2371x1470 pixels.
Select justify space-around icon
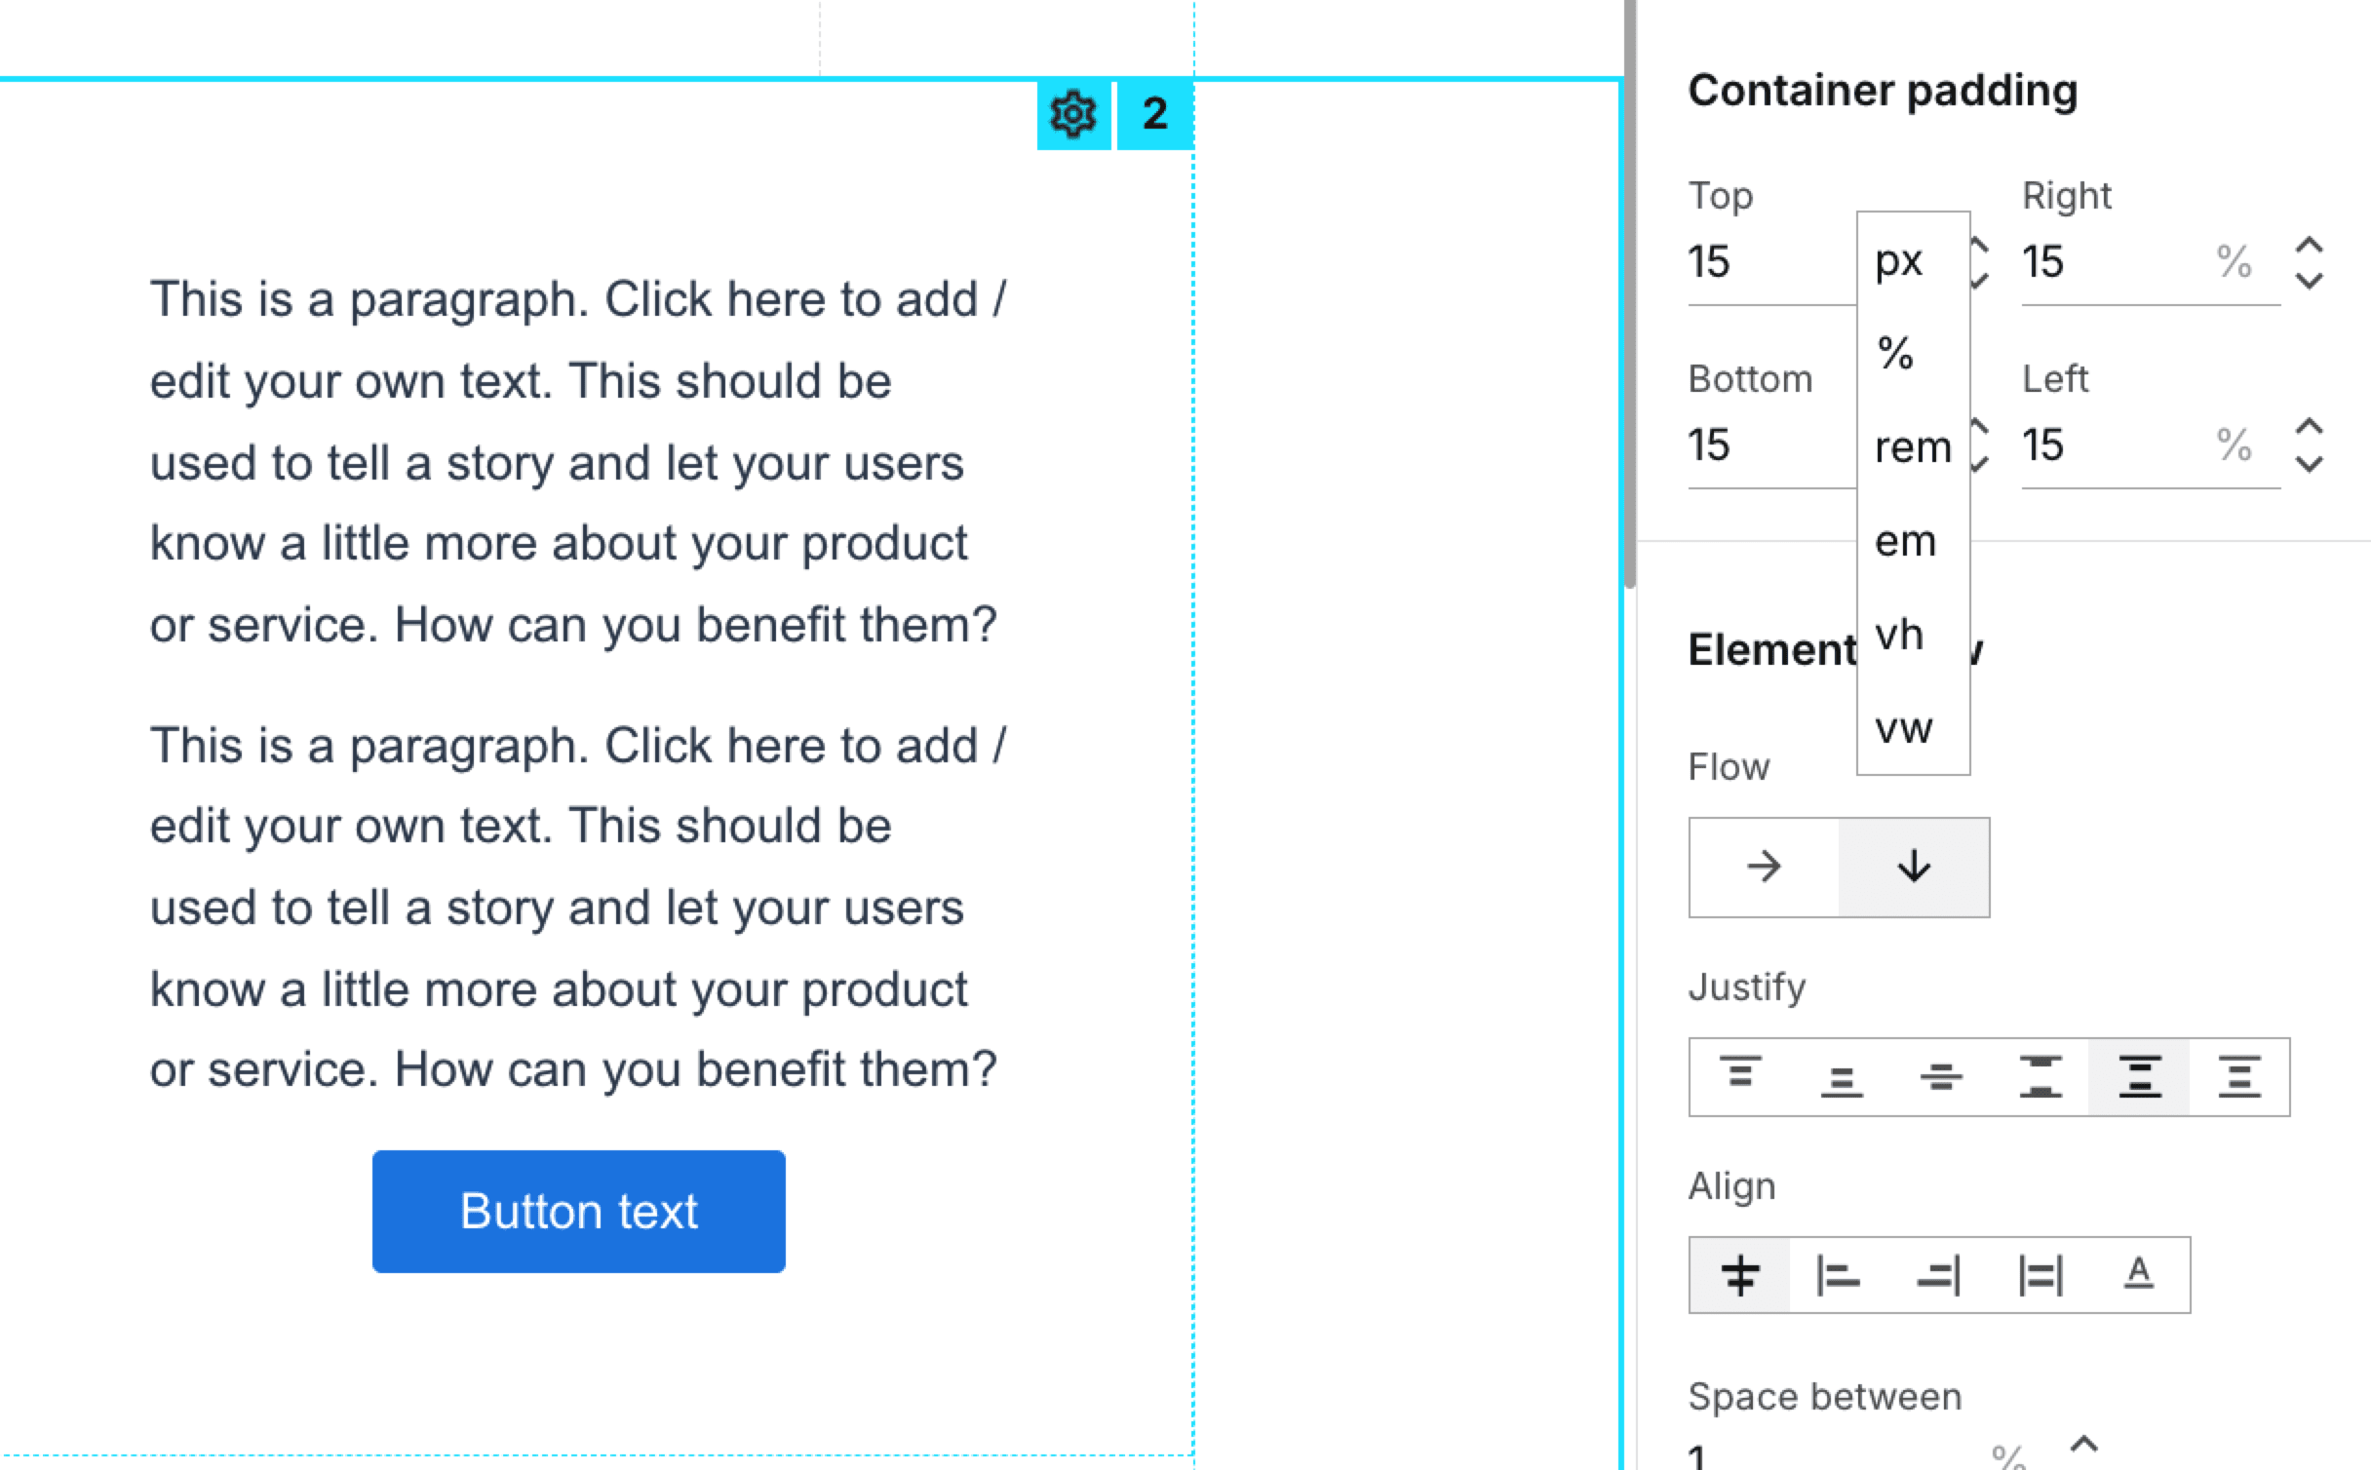[x=2140, y=1076]
